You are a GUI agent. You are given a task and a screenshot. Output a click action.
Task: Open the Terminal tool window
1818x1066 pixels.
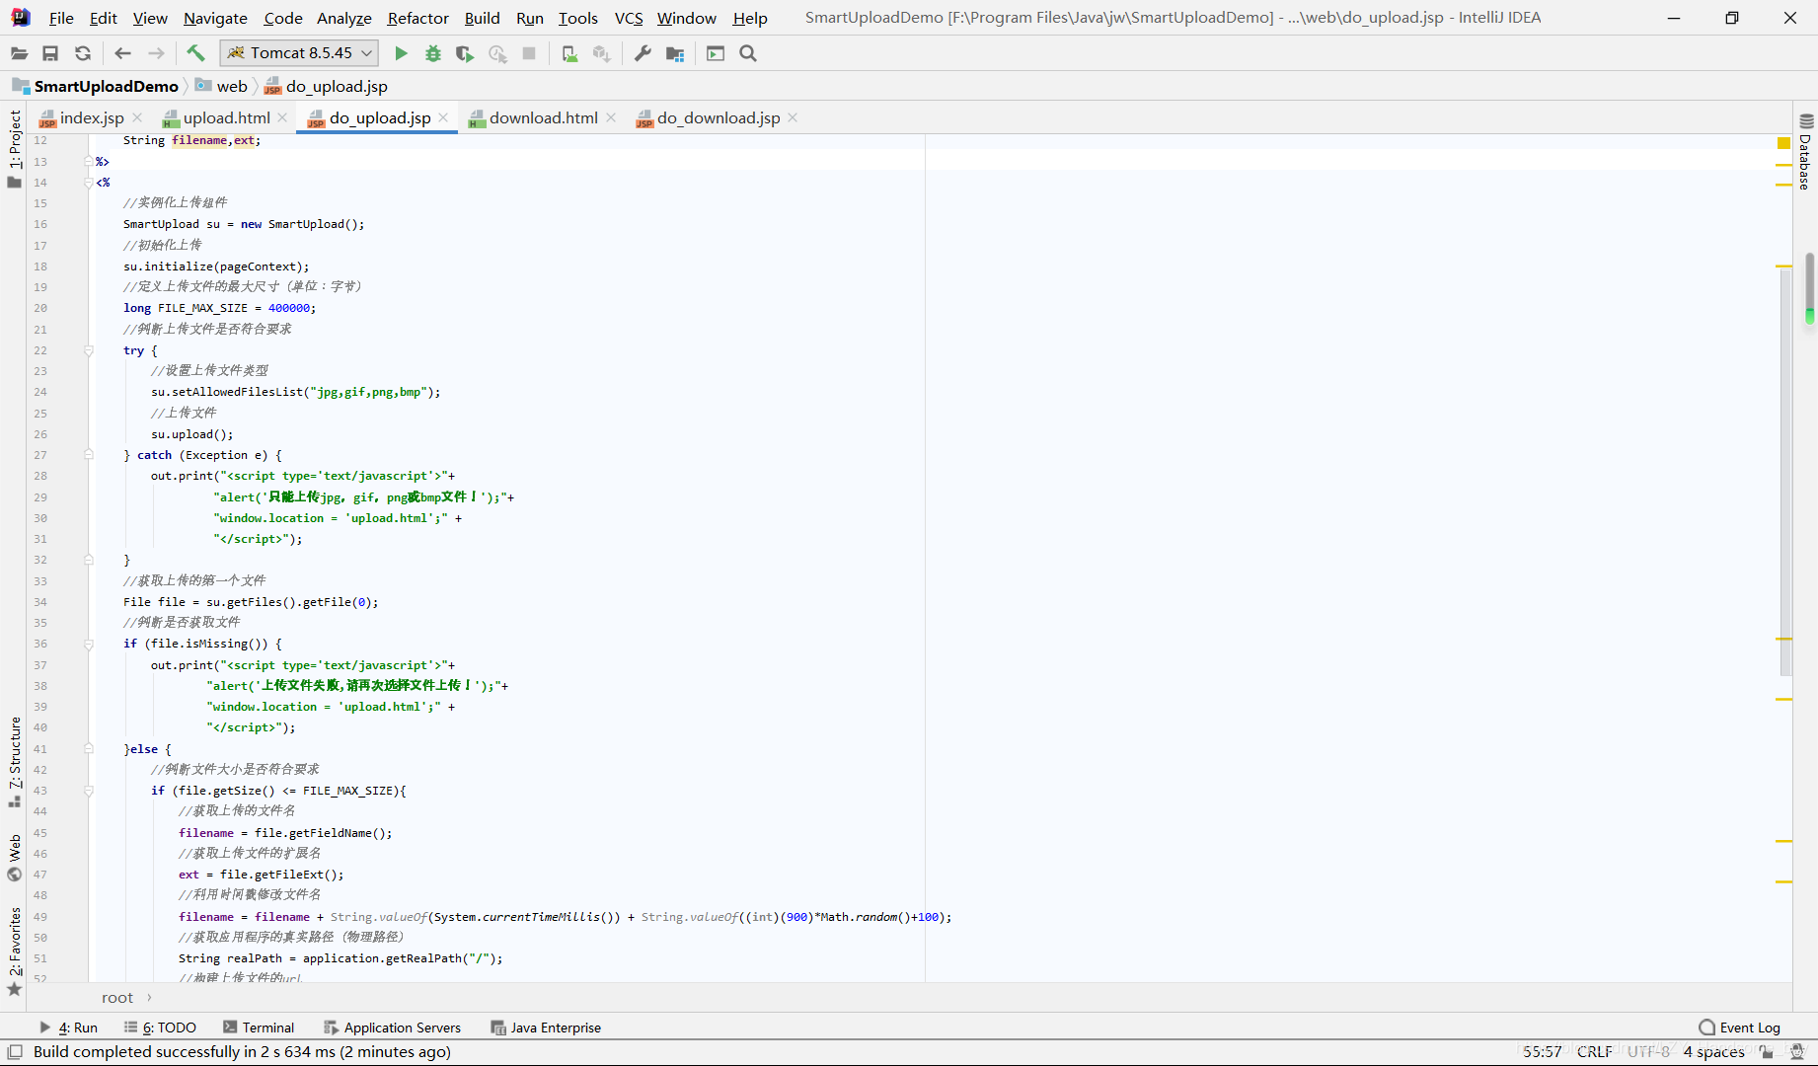[x=259, y=1028]
